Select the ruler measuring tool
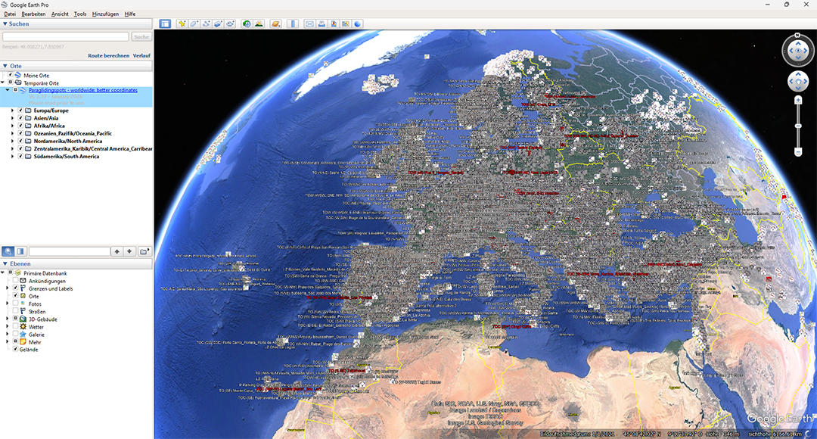817x439 pixels. (x=294, y=23)
